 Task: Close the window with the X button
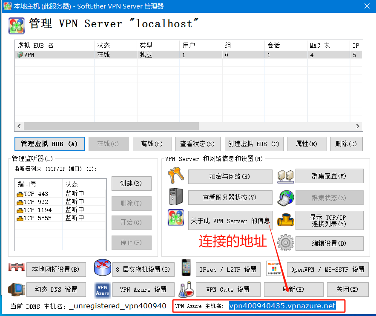pos(367,6)
